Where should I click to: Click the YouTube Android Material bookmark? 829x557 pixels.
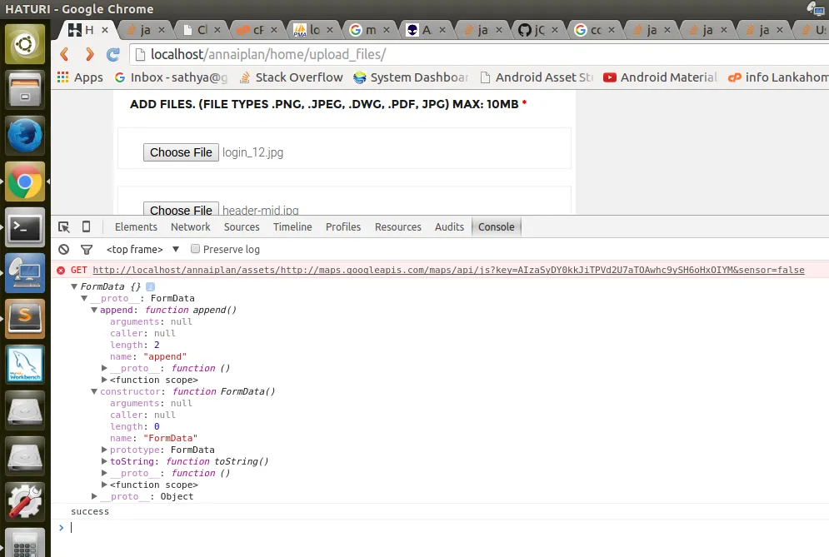tap(661, 77)
